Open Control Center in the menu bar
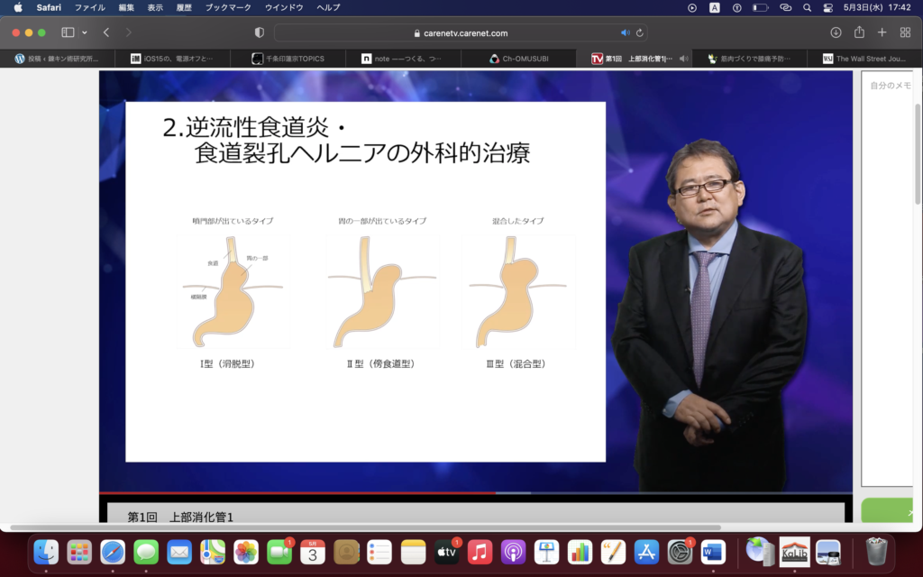This screenshot has width=923, height=577. (827, 7)
